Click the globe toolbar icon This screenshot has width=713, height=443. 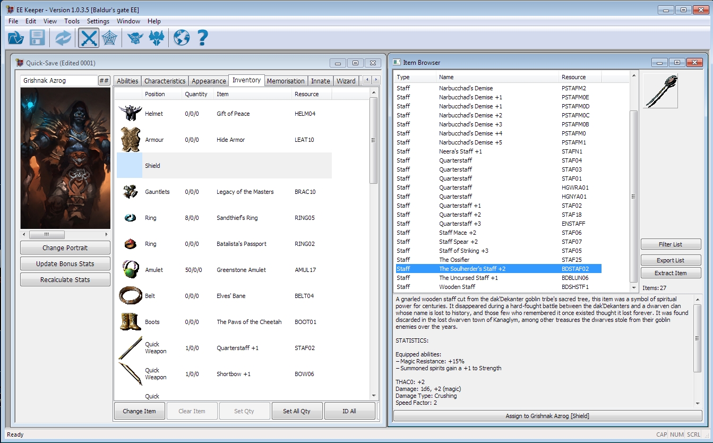(x=182, y=38)
